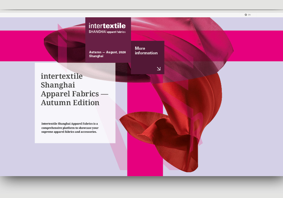Click the intertextile Shanghai logo
Screen dimensions: 283x198
[107, 28]
